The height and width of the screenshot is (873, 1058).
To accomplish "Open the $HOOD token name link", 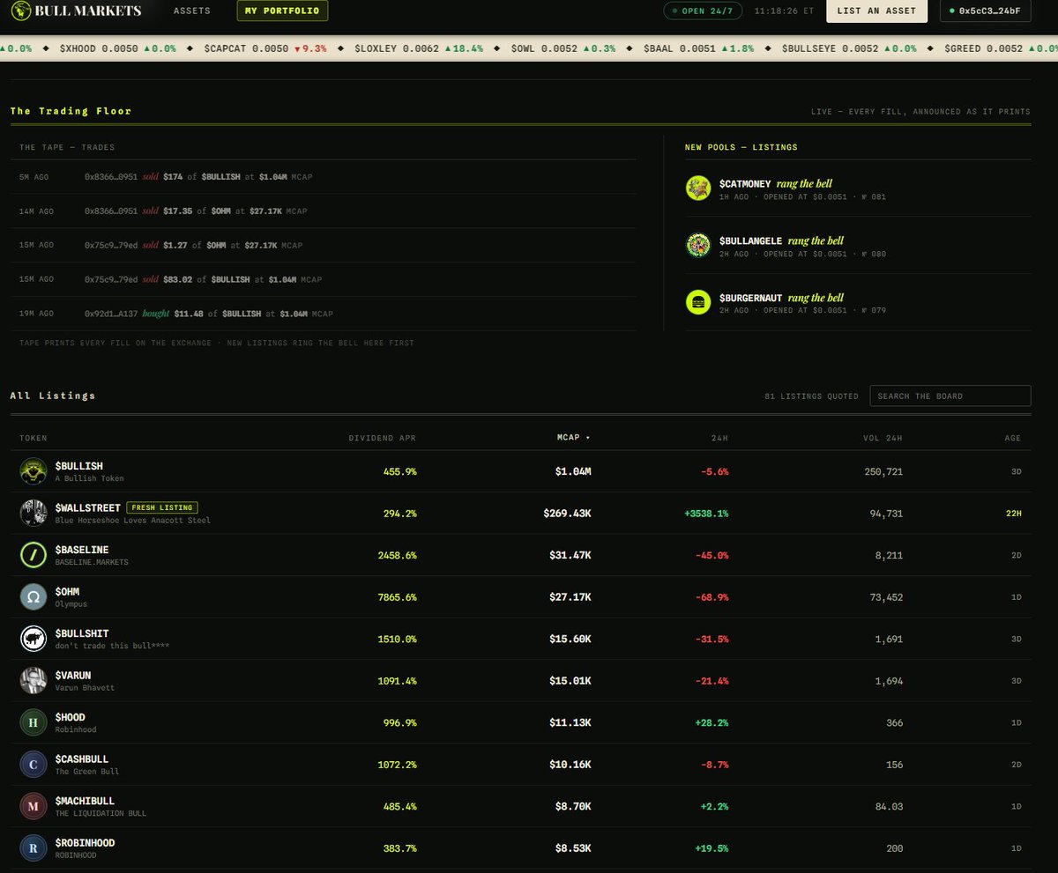I will (x=70, y=717).
